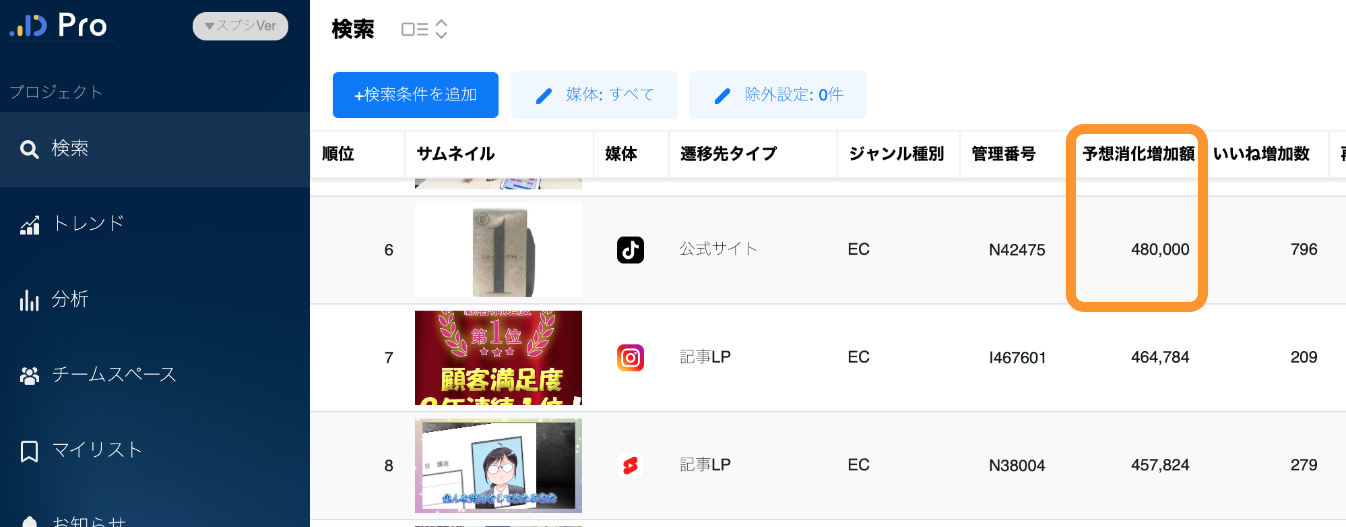Click the TikTok media icon in row 6
The width and height of the screenshot is (1346, 527).
(x=630, y=250)
